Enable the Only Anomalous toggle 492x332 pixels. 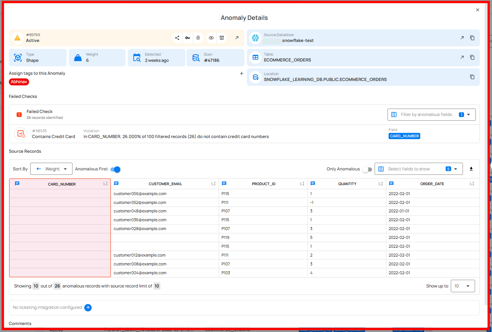pyautogui.click(x=367, y=169)
